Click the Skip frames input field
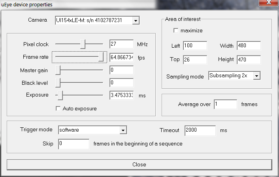 click(74, 144)
